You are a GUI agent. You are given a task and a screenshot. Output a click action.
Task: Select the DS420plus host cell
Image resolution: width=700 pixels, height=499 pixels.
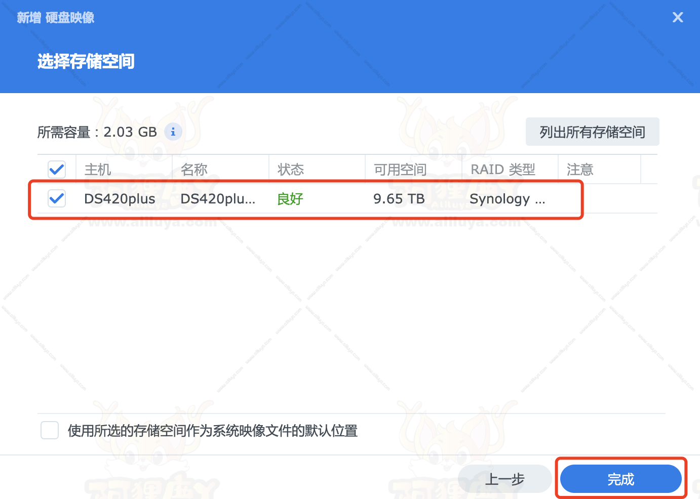click(x=120, y=199)
